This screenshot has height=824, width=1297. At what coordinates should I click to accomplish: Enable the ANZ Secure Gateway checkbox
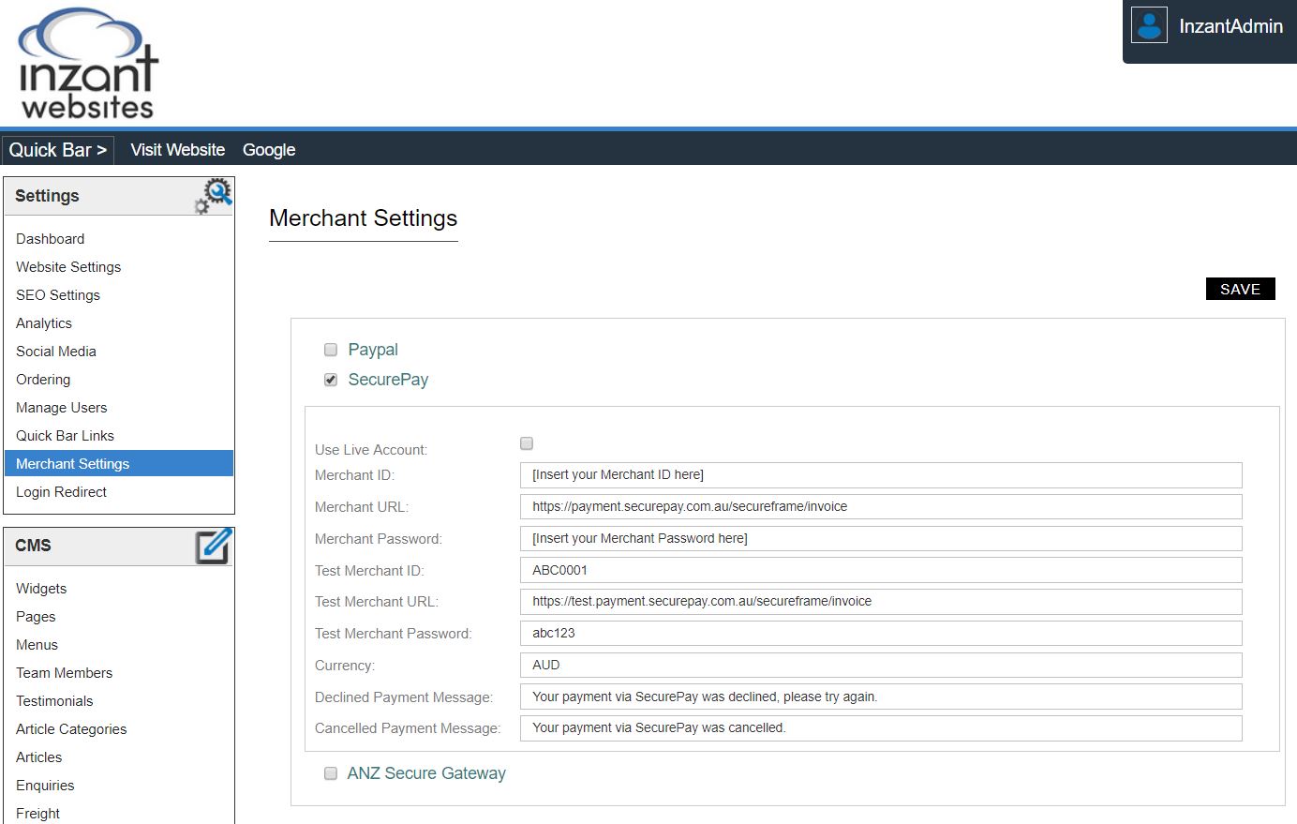(331, 773)
